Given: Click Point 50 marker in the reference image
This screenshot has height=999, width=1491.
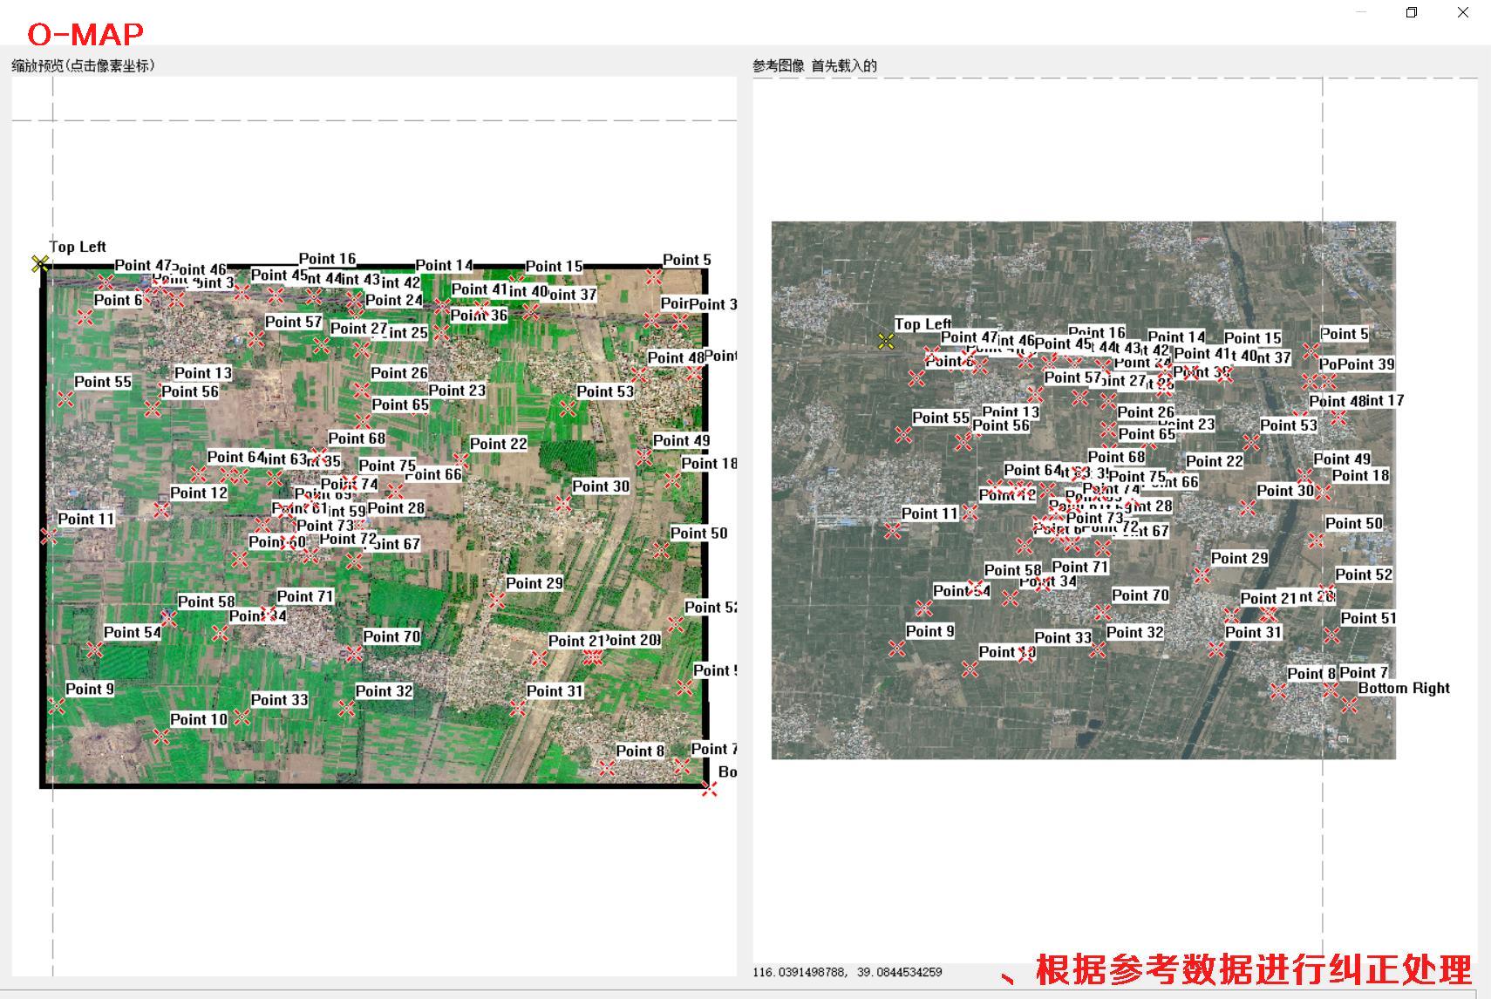Looking at the screenshot, I should click(1317, 540).
